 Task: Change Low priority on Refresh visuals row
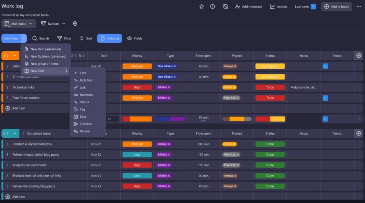(137, 155)
